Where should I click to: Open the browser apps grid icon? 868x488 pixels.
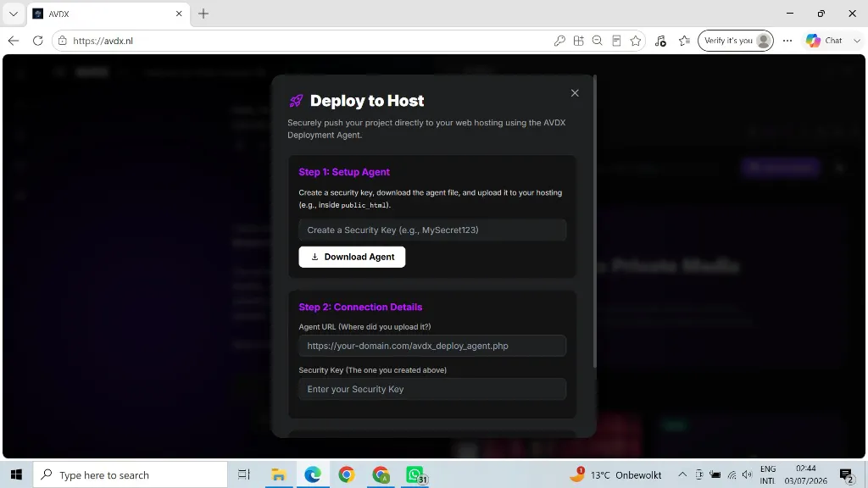coord(578,41)
